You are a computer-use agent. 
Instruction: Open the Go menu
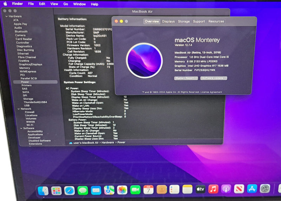point(66,4)
